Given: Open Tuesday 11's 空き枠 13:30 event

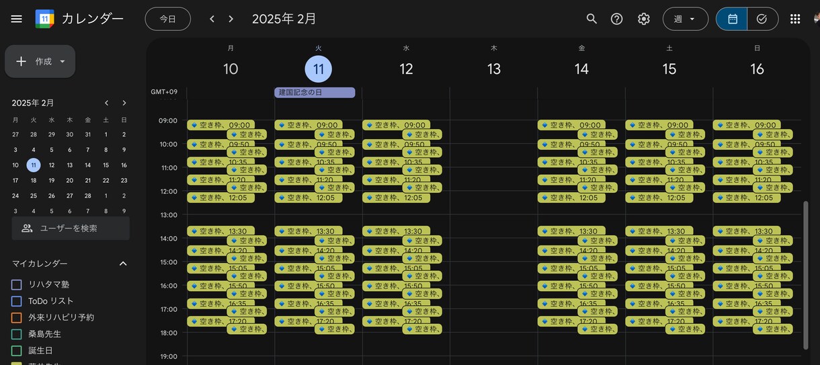Looking at the screenshot, I should [309, 231].
